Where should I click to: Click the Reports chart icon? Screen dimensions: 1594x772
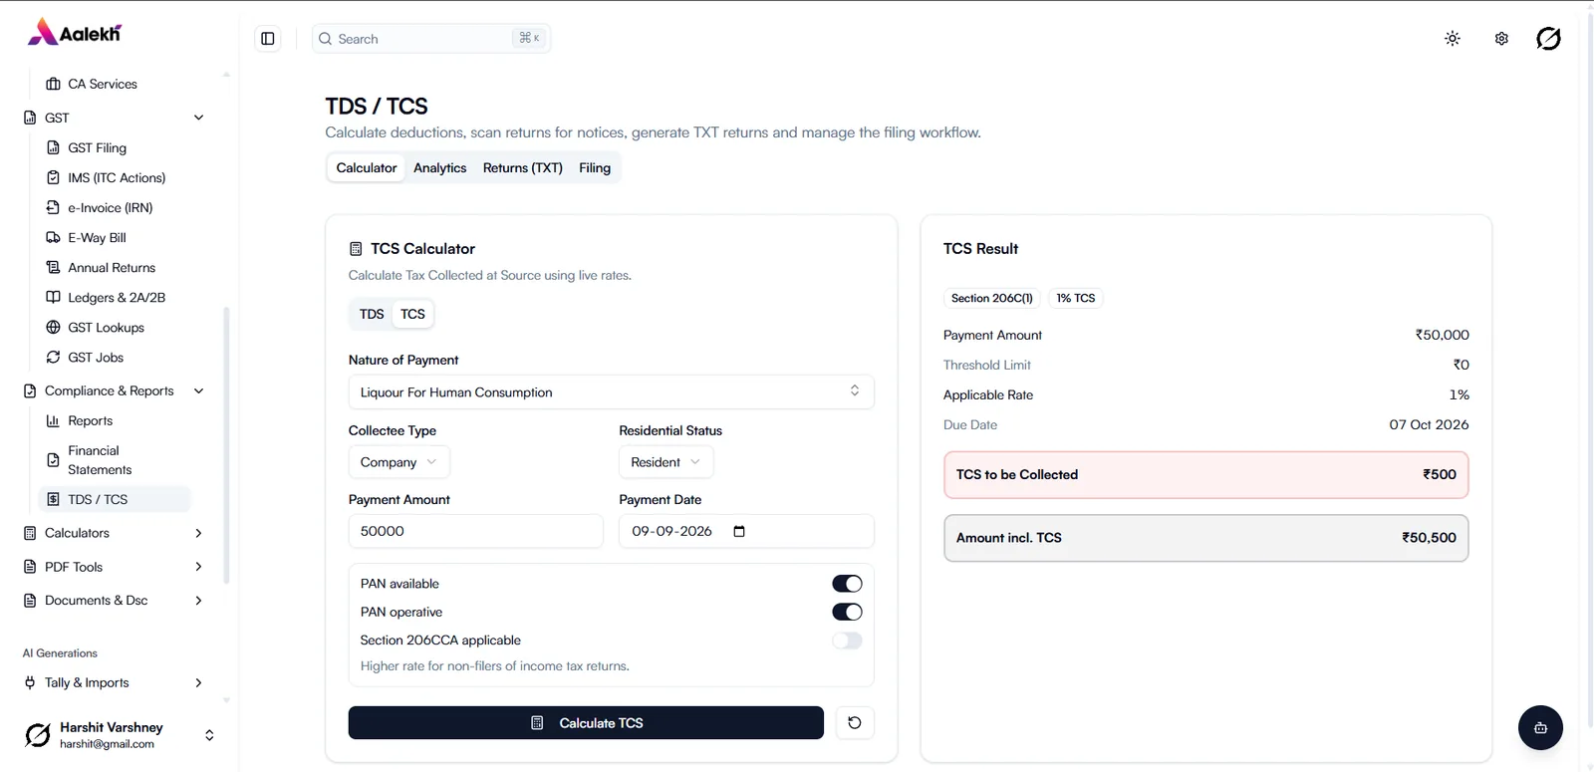click(x=54, y=420)
